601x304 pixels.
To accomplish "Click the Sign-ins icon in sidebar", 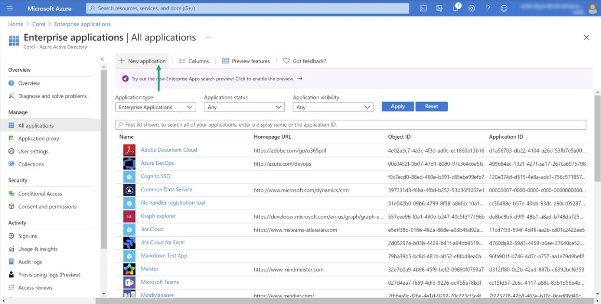I will (x=12, y=236).
